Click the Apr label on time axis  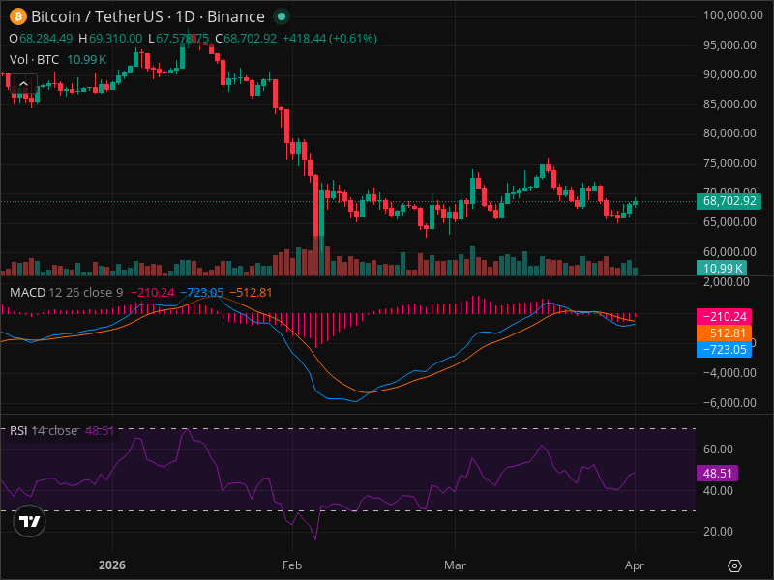(635, 565)
